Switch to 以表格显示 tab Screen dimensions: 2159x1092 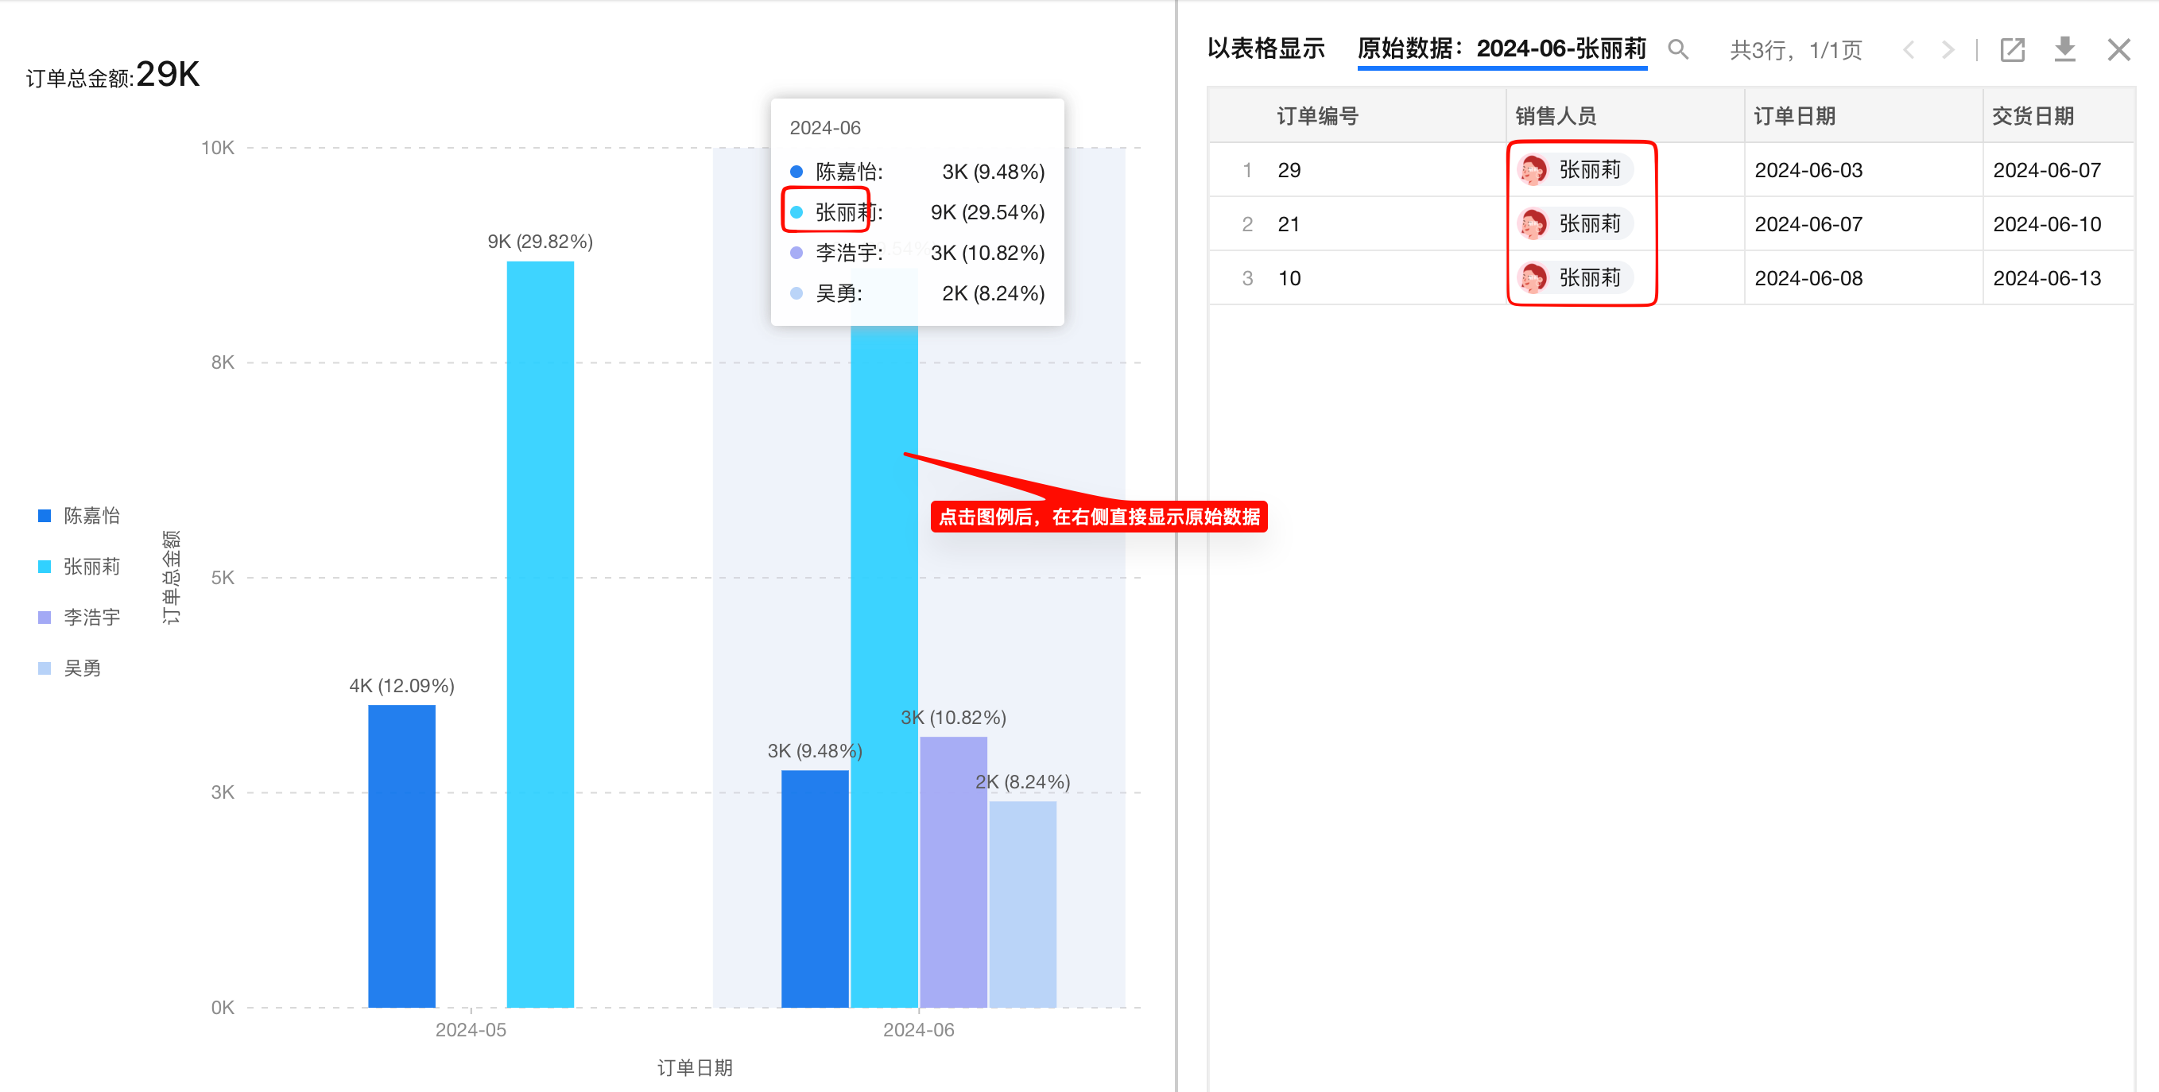[x=1265, y=48]
